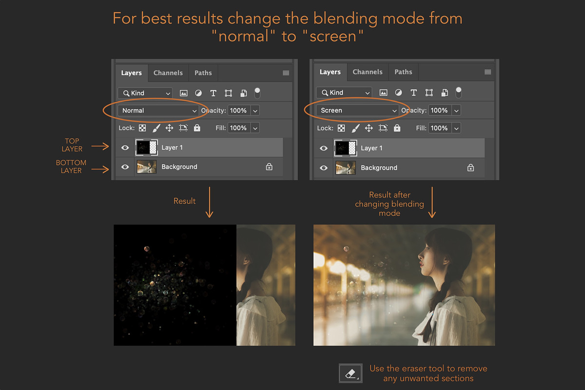Screen dimensions: 585x390
Task: Click the lock transparent pixels icon
Action: click(x=142, y=128)
